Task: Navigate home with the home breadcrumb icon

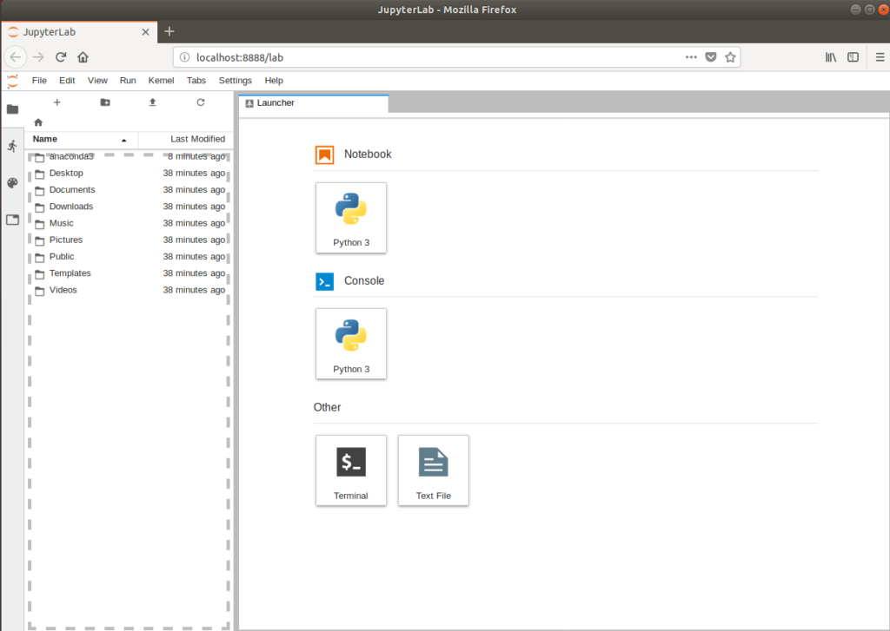Action: point(37,122)
